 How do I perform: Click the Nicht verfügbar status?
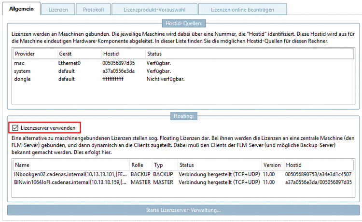(166, 79)
